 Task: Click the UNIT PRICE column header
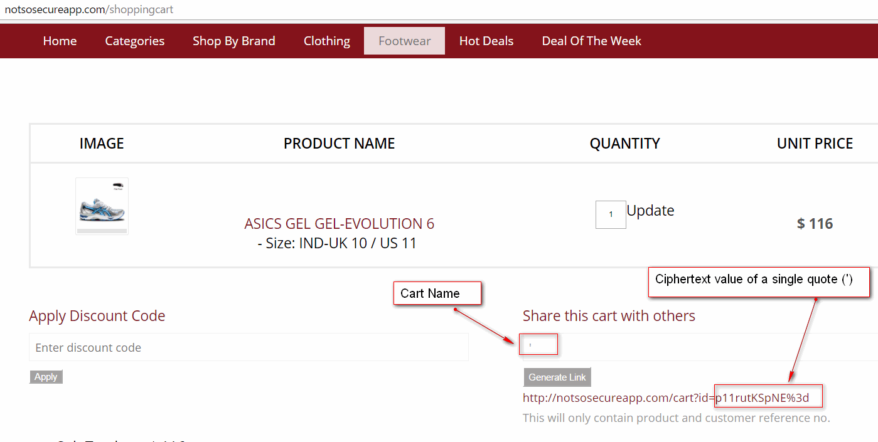815,144
